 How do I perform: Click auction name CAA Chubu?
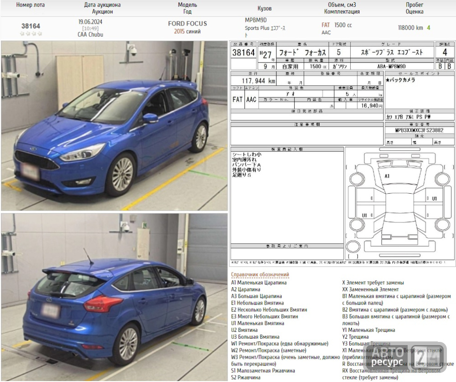click(90, 34)
